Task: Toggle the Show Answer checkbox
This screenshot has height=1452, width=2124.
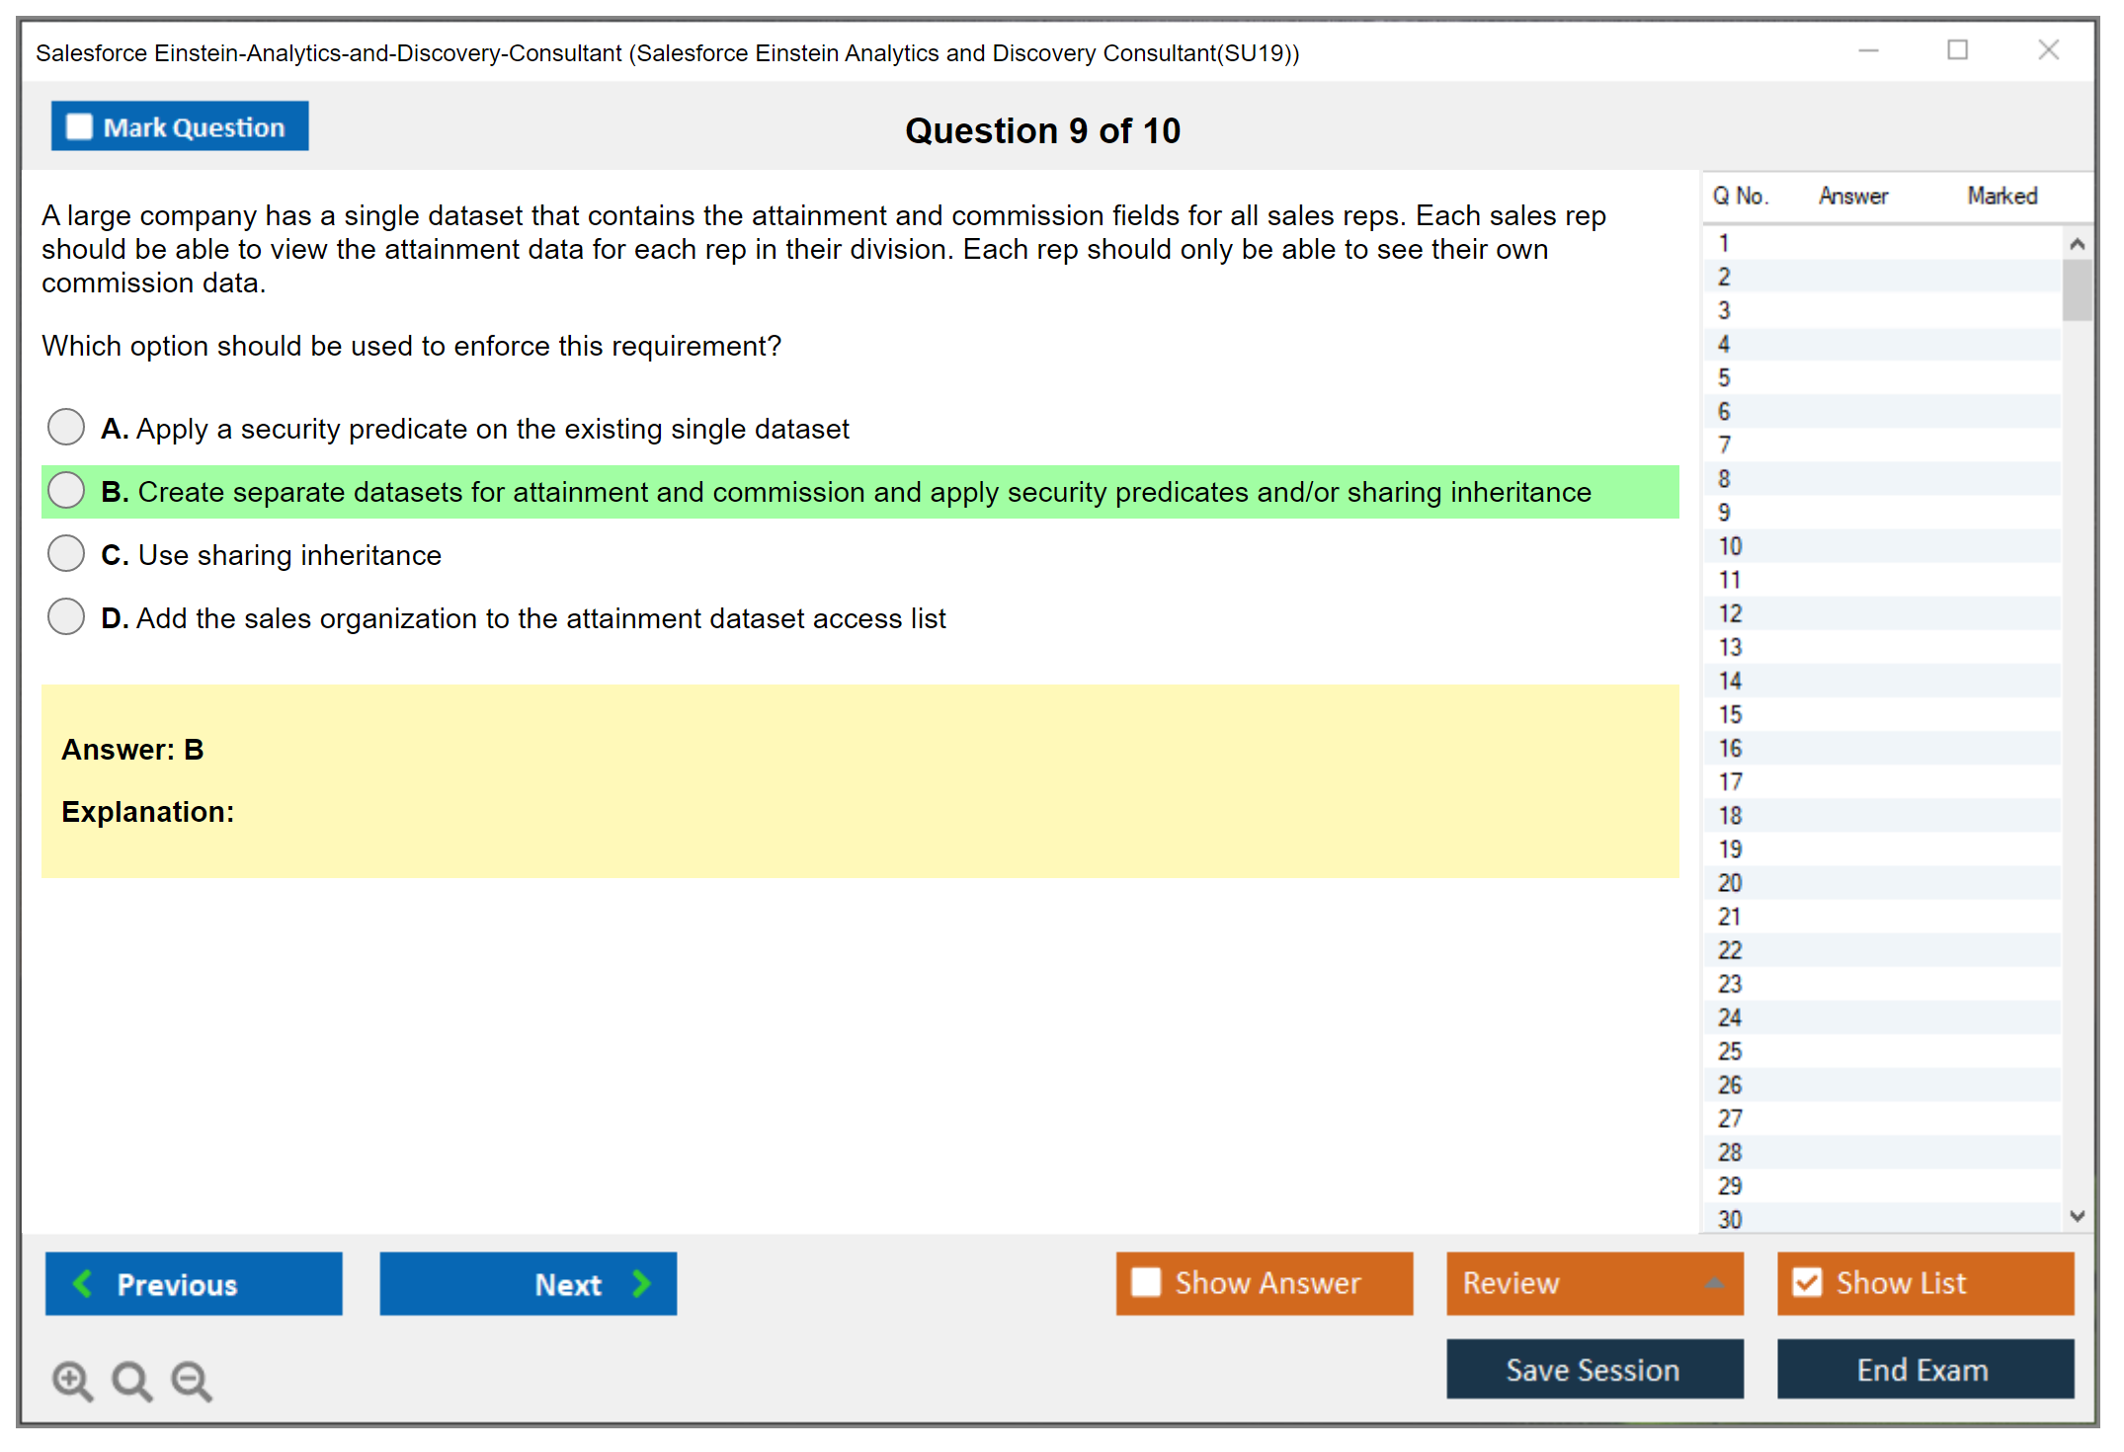Action: 1146,1282
